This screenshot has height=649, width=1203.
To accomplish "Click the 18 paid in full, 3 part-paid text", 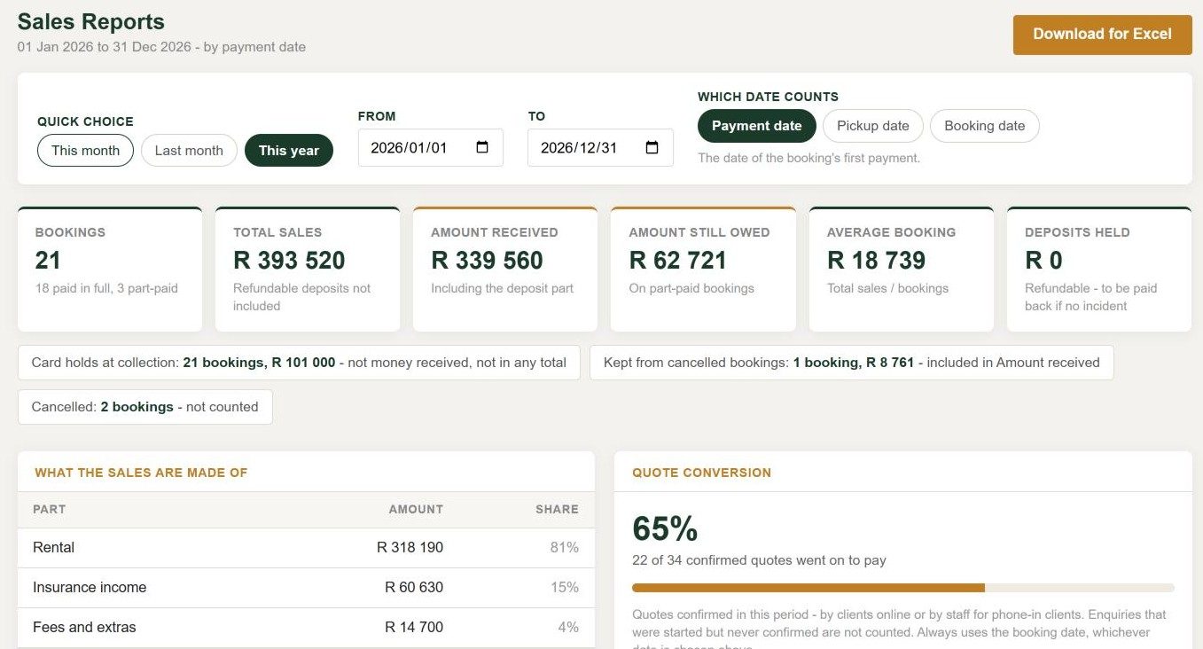I will coord(106,288).
